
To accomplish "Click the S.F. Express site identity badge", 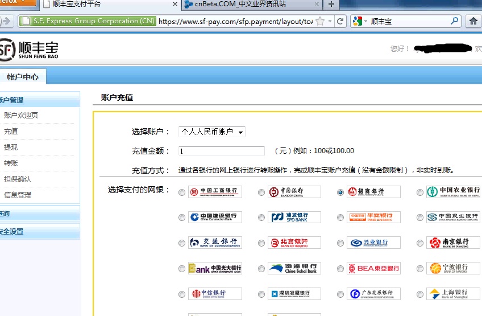I will tap(88, 21).
